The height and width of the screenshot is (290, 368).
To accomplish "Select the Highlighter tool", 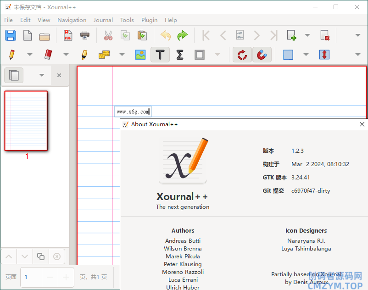I will click(x=84, y=55).
